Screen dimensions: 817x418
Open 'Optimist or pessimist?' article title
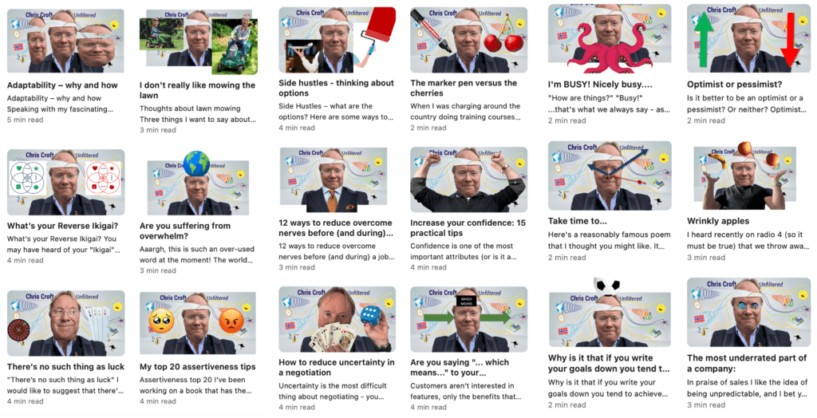pos(735,85)
